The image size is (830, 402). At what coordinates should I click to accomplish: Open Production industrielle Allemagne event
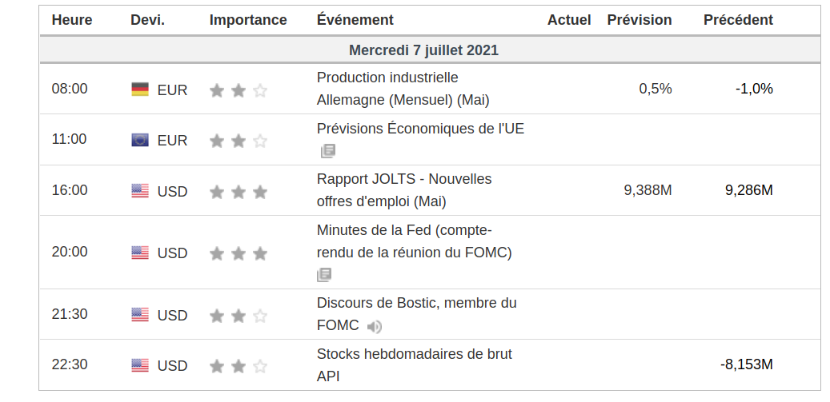(x=402, y=89)
